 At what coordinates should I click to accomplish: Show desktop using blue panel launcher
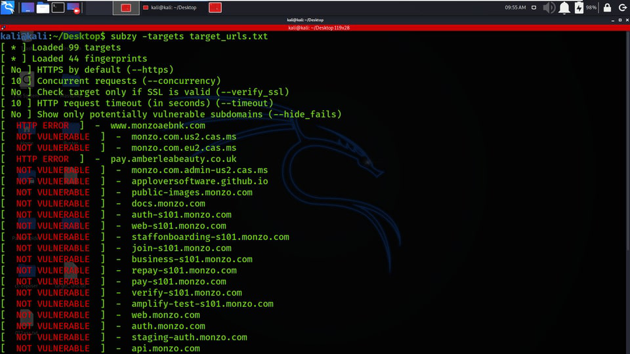[x=28, y=7]
